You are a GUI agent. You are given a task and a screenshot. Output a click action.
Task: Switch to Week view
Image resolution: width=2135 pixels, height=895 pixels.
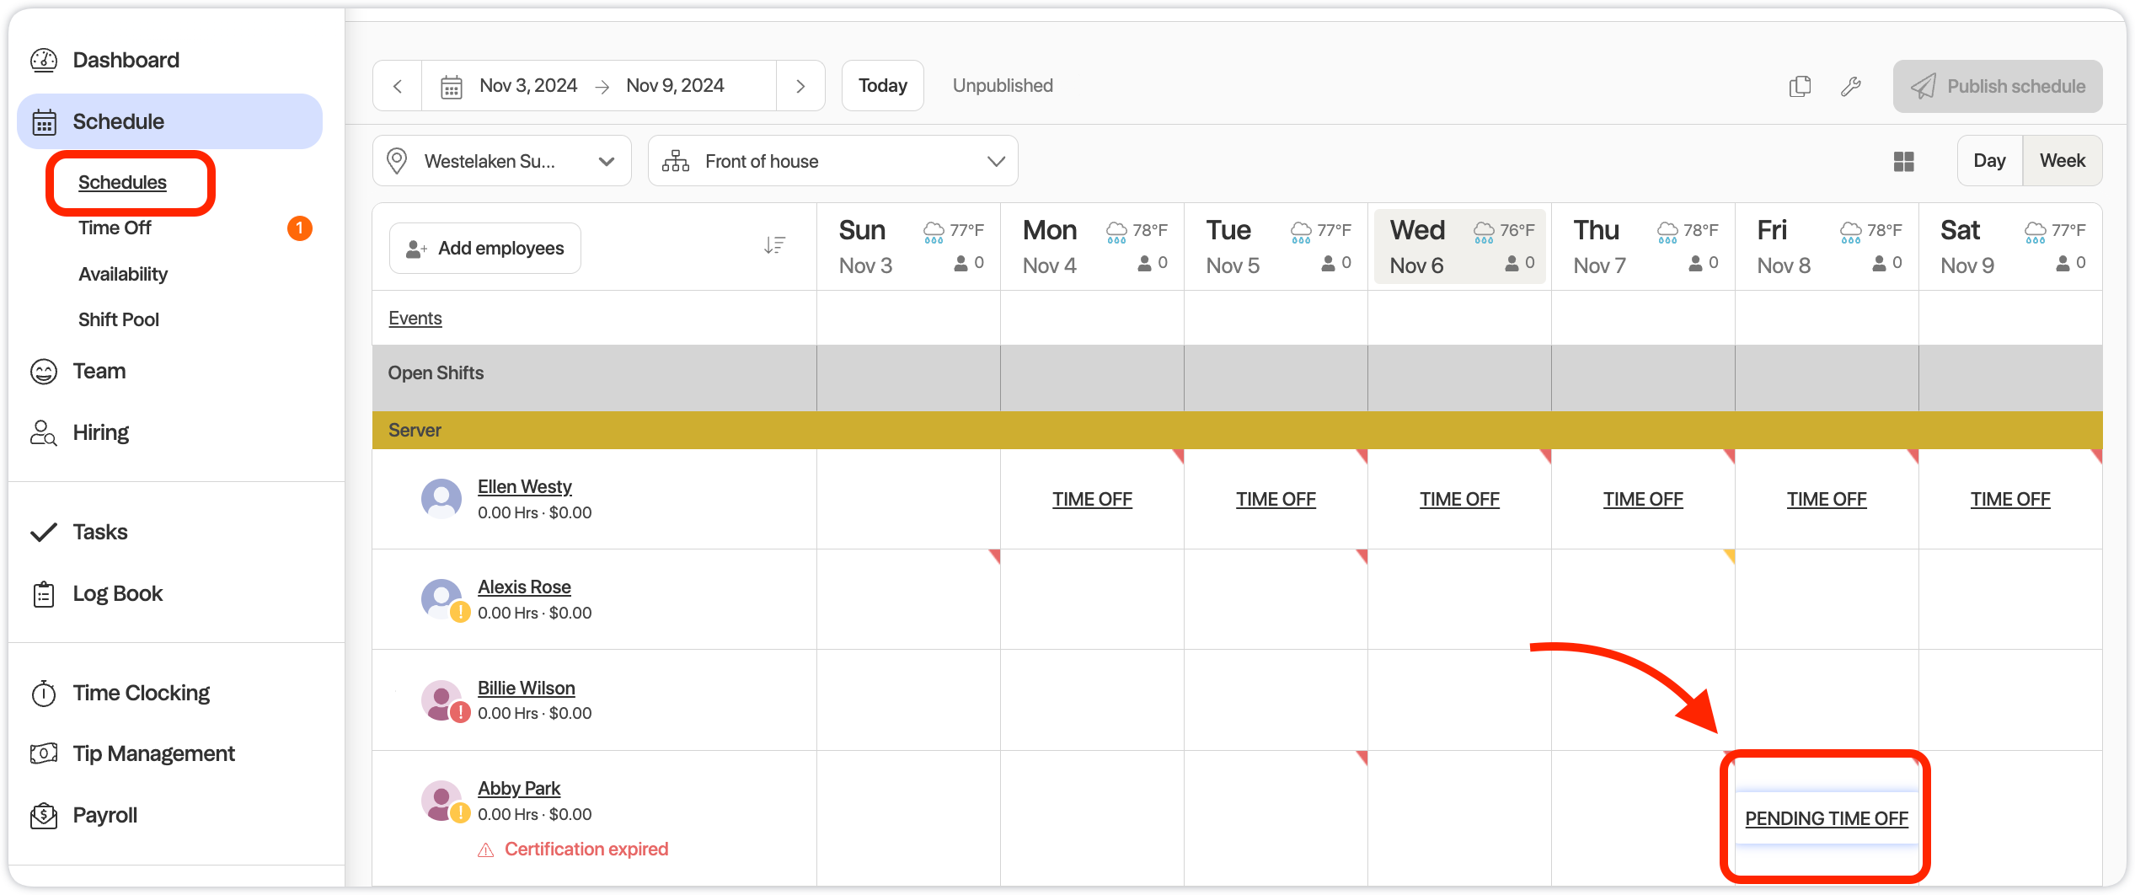pos(2062,161)
